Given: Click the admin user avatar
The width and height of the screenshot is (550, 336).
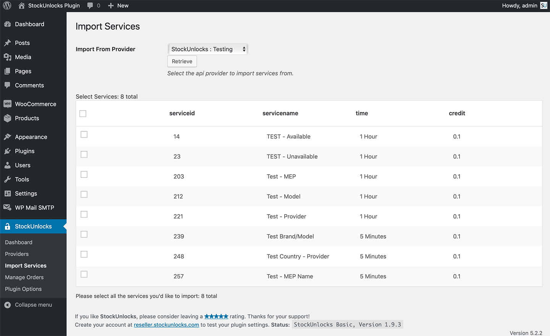Looking at the screenshot, I should [x=544, y=6].
